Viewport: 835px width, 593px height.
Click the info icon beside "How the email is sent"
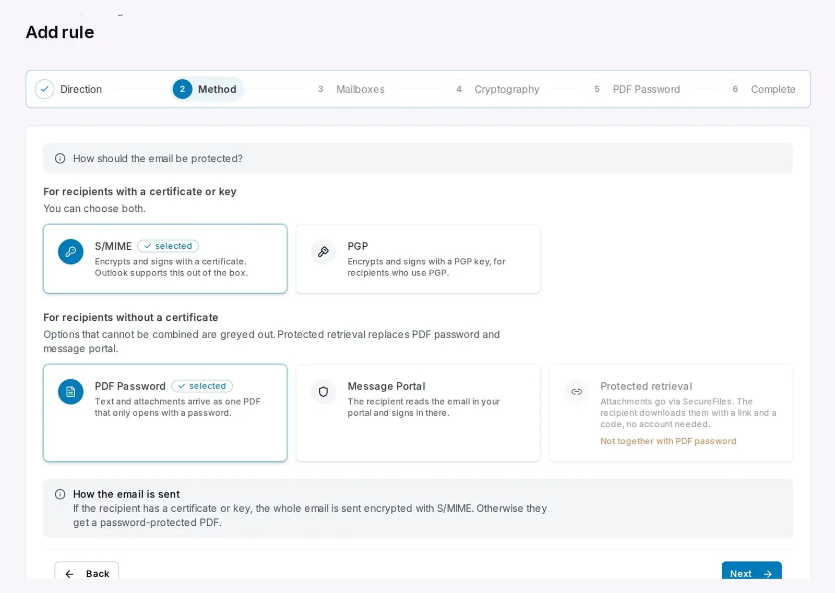click(x=60, y=494)
